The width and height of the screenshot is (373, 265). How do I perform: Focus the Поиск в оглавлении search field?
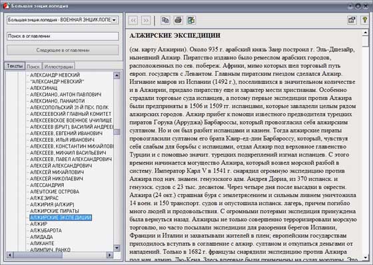click(x=63, y=36)
